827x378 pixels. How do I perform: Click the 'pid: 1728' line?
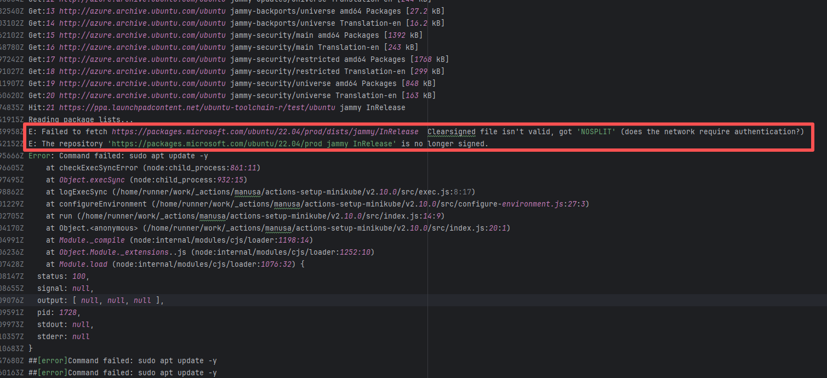pos(59,312)
